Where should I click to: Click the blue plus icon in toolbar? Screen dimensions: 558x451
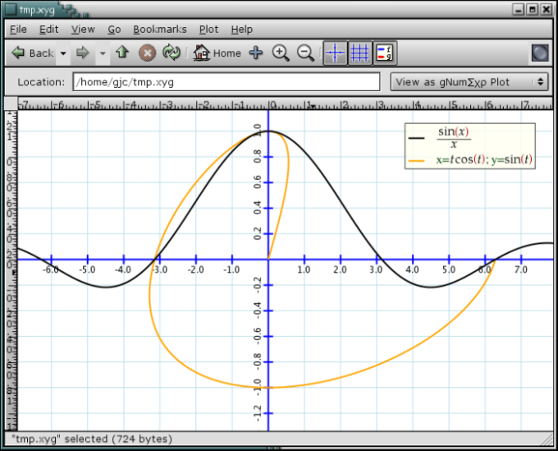(255, 53)
